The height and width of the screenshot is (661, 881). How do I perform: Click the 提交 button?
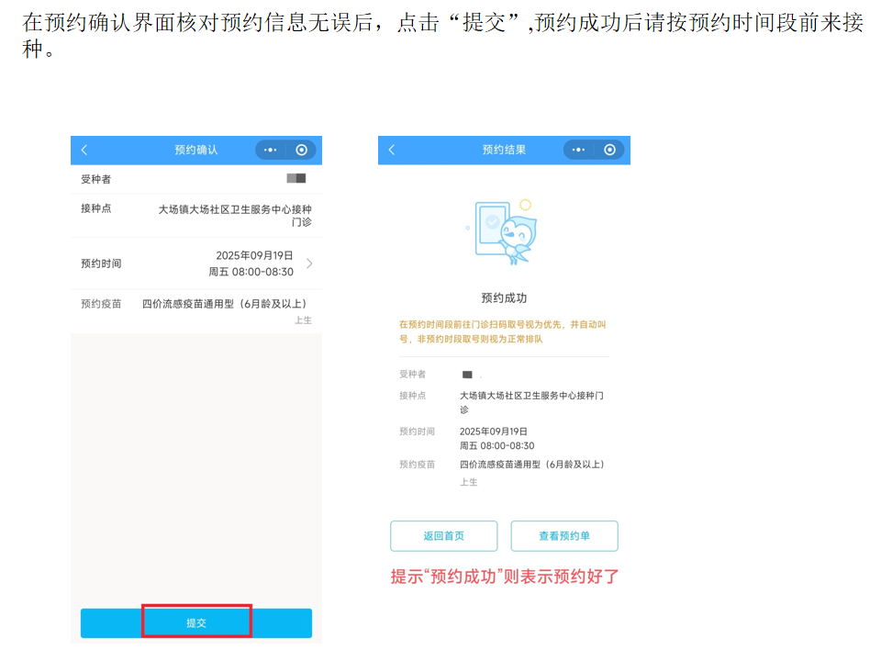point(196,622)
